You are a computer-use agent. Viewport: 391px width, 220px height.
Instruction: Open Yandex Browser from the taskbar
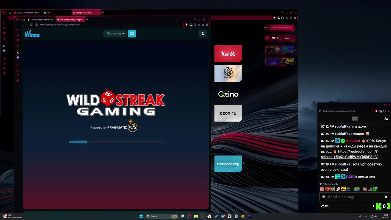pos(209,216)
